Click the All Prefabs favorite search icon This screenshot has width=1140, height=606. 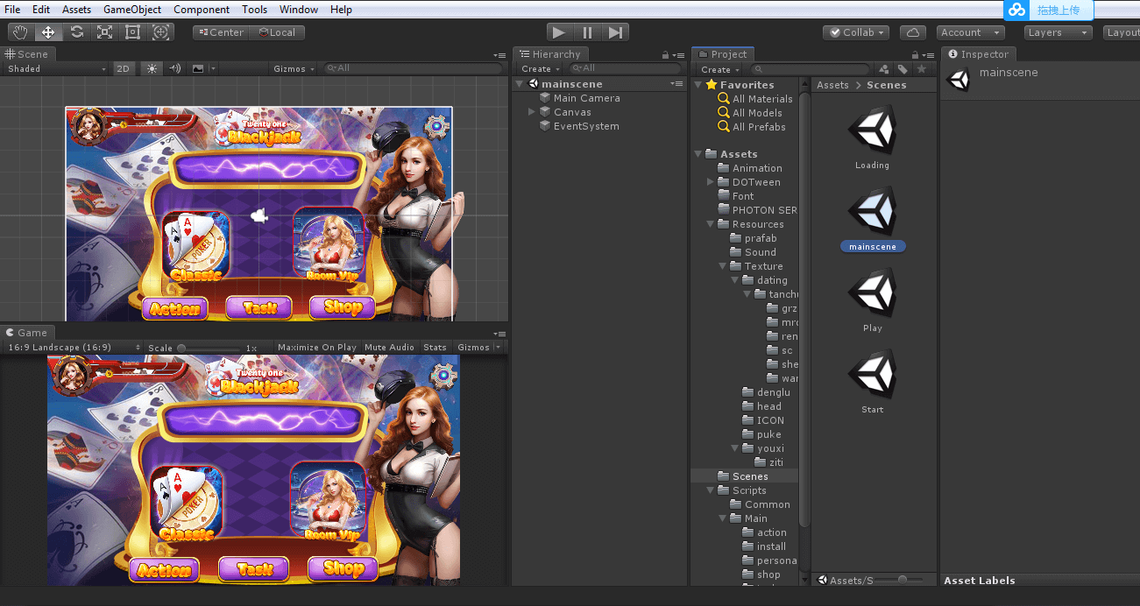pyautogui.click(x=724, y=127)
